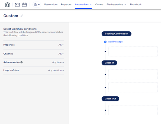Click the Advance notice info icon
The width and height of the screenshot is (161, 124).
click(21, 62)
